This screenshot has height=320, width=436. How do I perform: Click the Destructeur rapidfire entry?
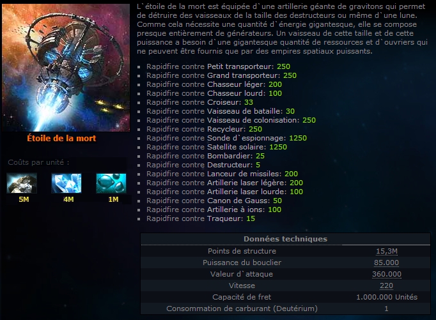[x=203, y=165]
